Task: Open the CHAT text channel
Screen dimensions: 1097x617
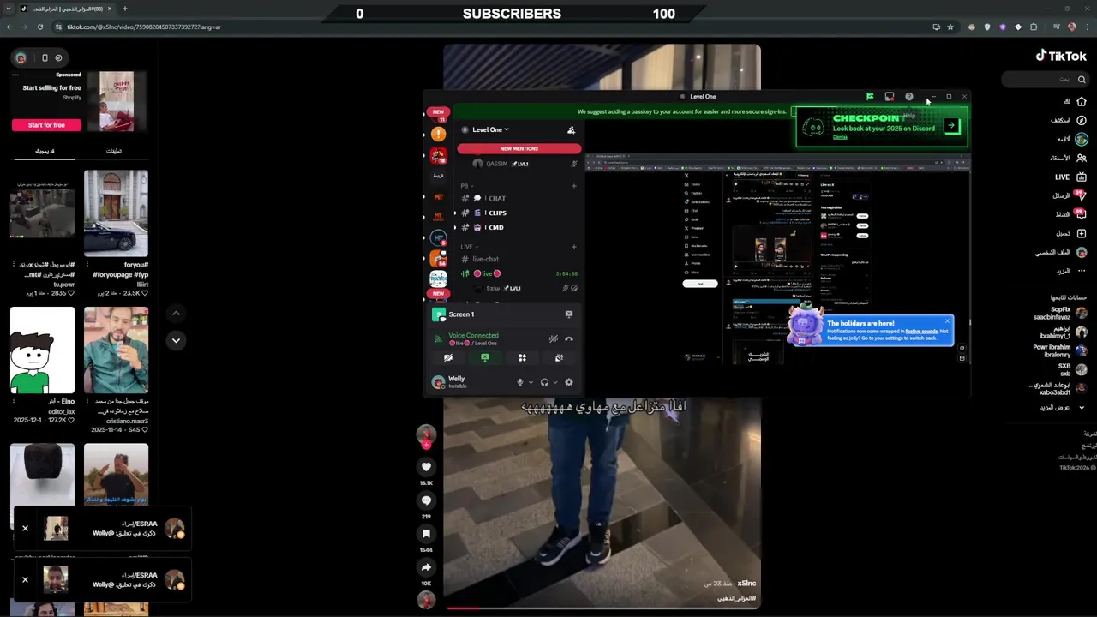Action: (x=519, y=198)
